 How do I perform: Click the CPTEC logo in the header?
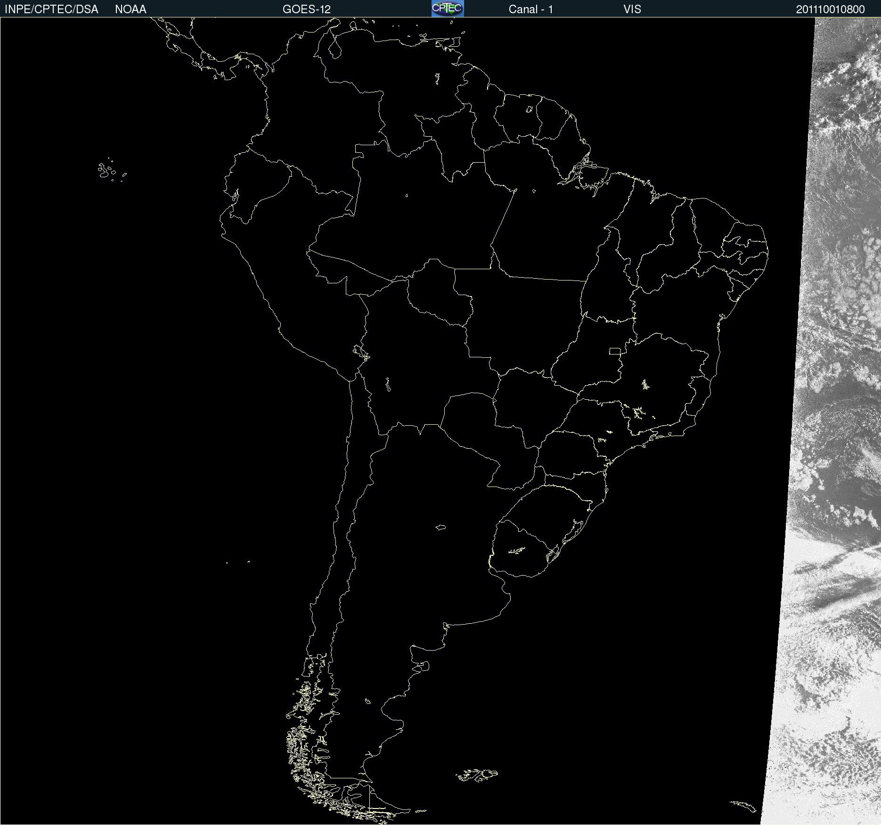tap(448, 8)
